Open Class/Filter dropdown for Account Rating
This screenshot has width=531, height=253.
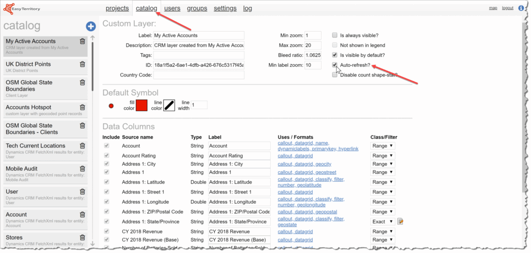(382, 156)
